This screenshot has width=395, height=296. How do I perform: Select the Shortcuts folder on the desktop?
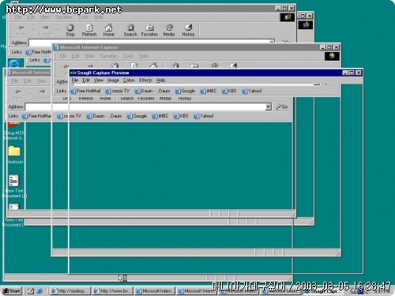tap(14, 152)
